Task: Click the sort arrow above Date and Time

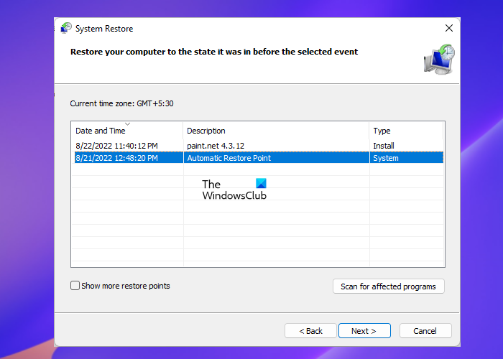Action: coord(128,124)
